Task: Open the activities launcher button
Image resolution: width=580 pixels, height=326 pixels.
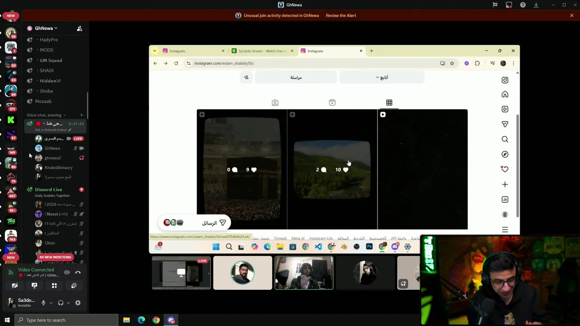Action: pos(54,285)
